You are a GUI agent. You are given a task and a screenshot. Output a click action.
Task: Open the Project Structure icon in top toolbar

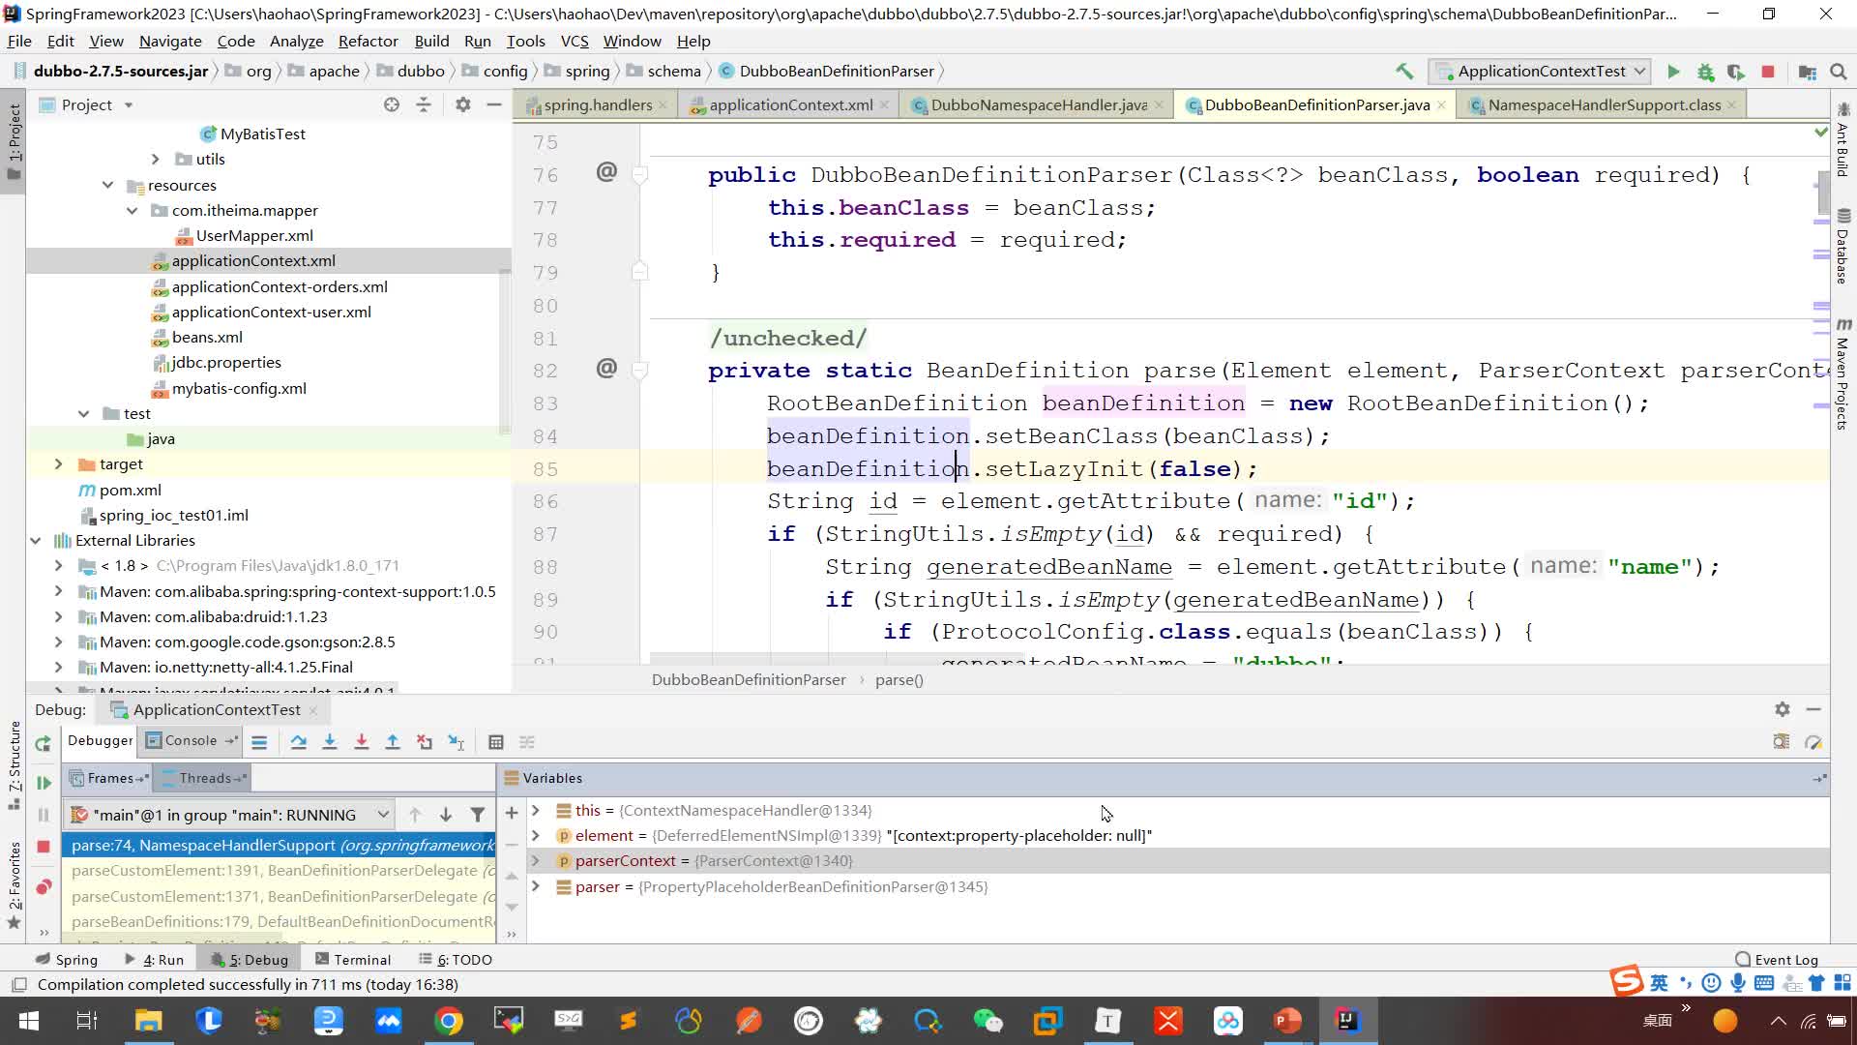1807,71
